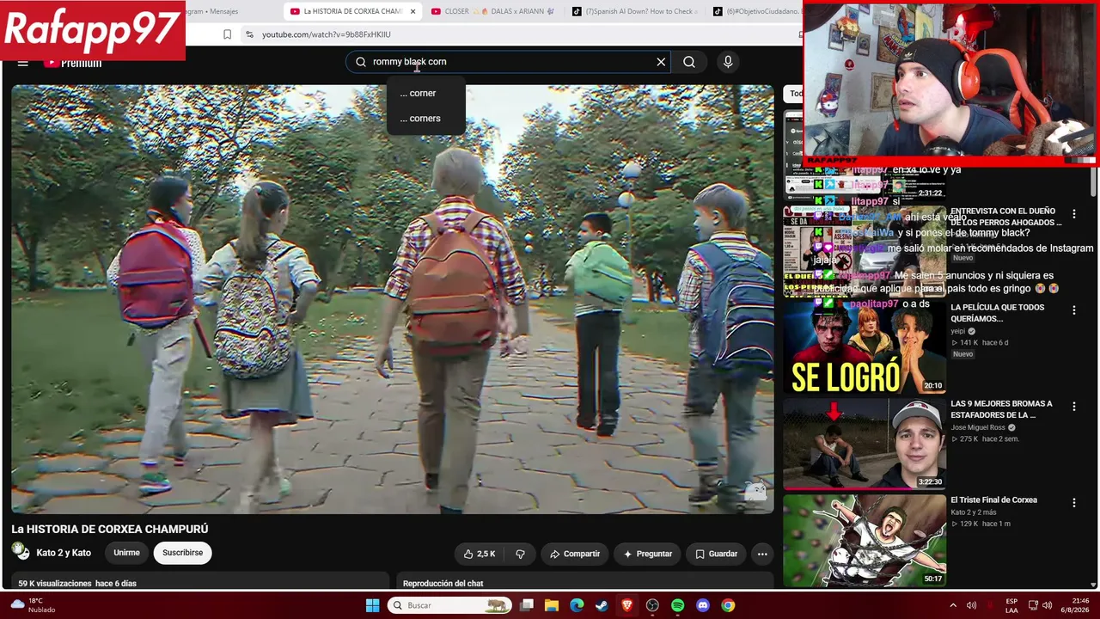Open the Windows Start menu

[372, 605]
